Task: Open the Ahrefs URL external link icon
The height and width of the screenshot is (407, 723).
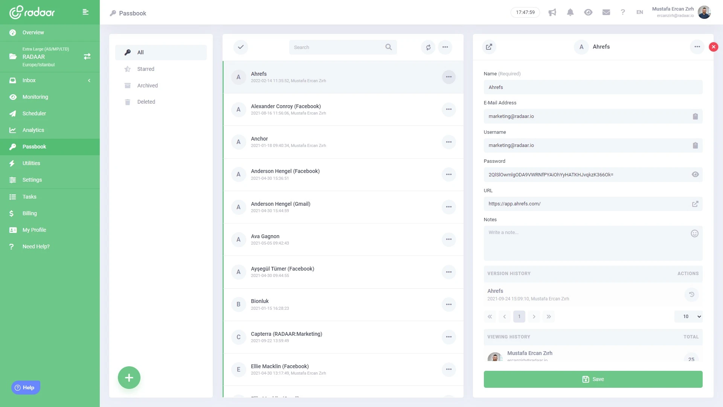Action: 695,204
